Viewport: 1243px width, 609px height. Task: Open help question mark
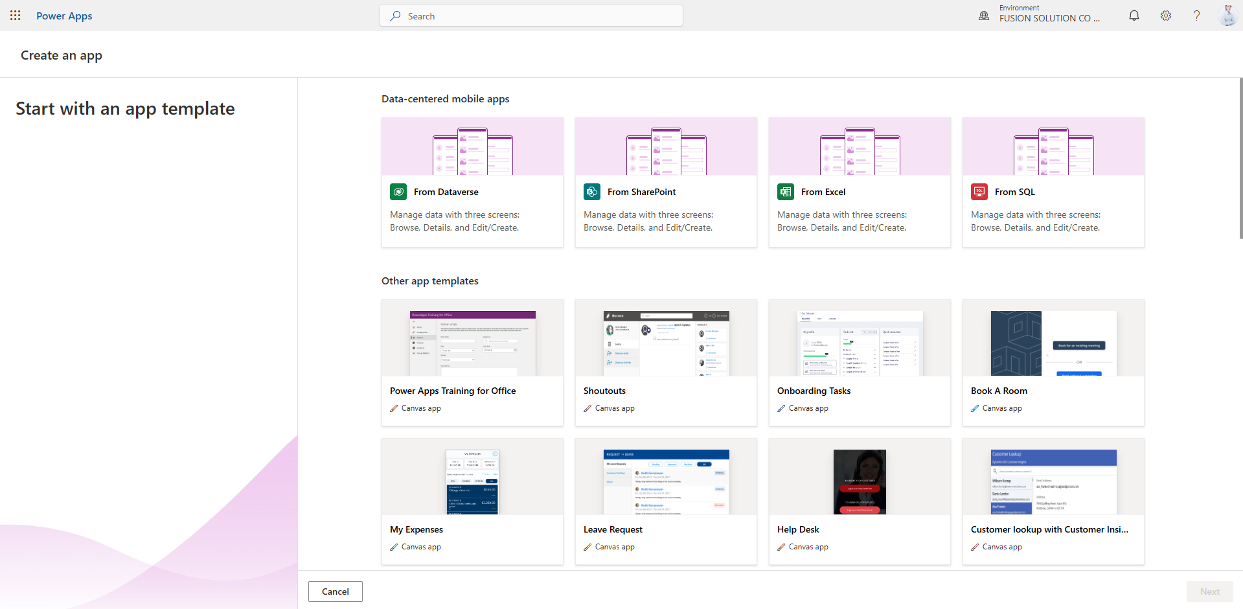click(1196, 16)
